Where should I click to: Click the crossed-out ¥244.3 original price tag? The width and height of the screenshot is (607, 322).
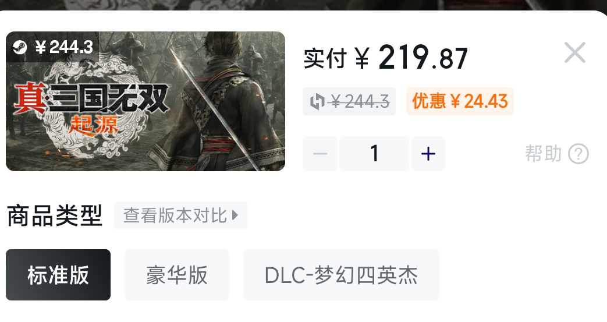click(x=349, y=101)
